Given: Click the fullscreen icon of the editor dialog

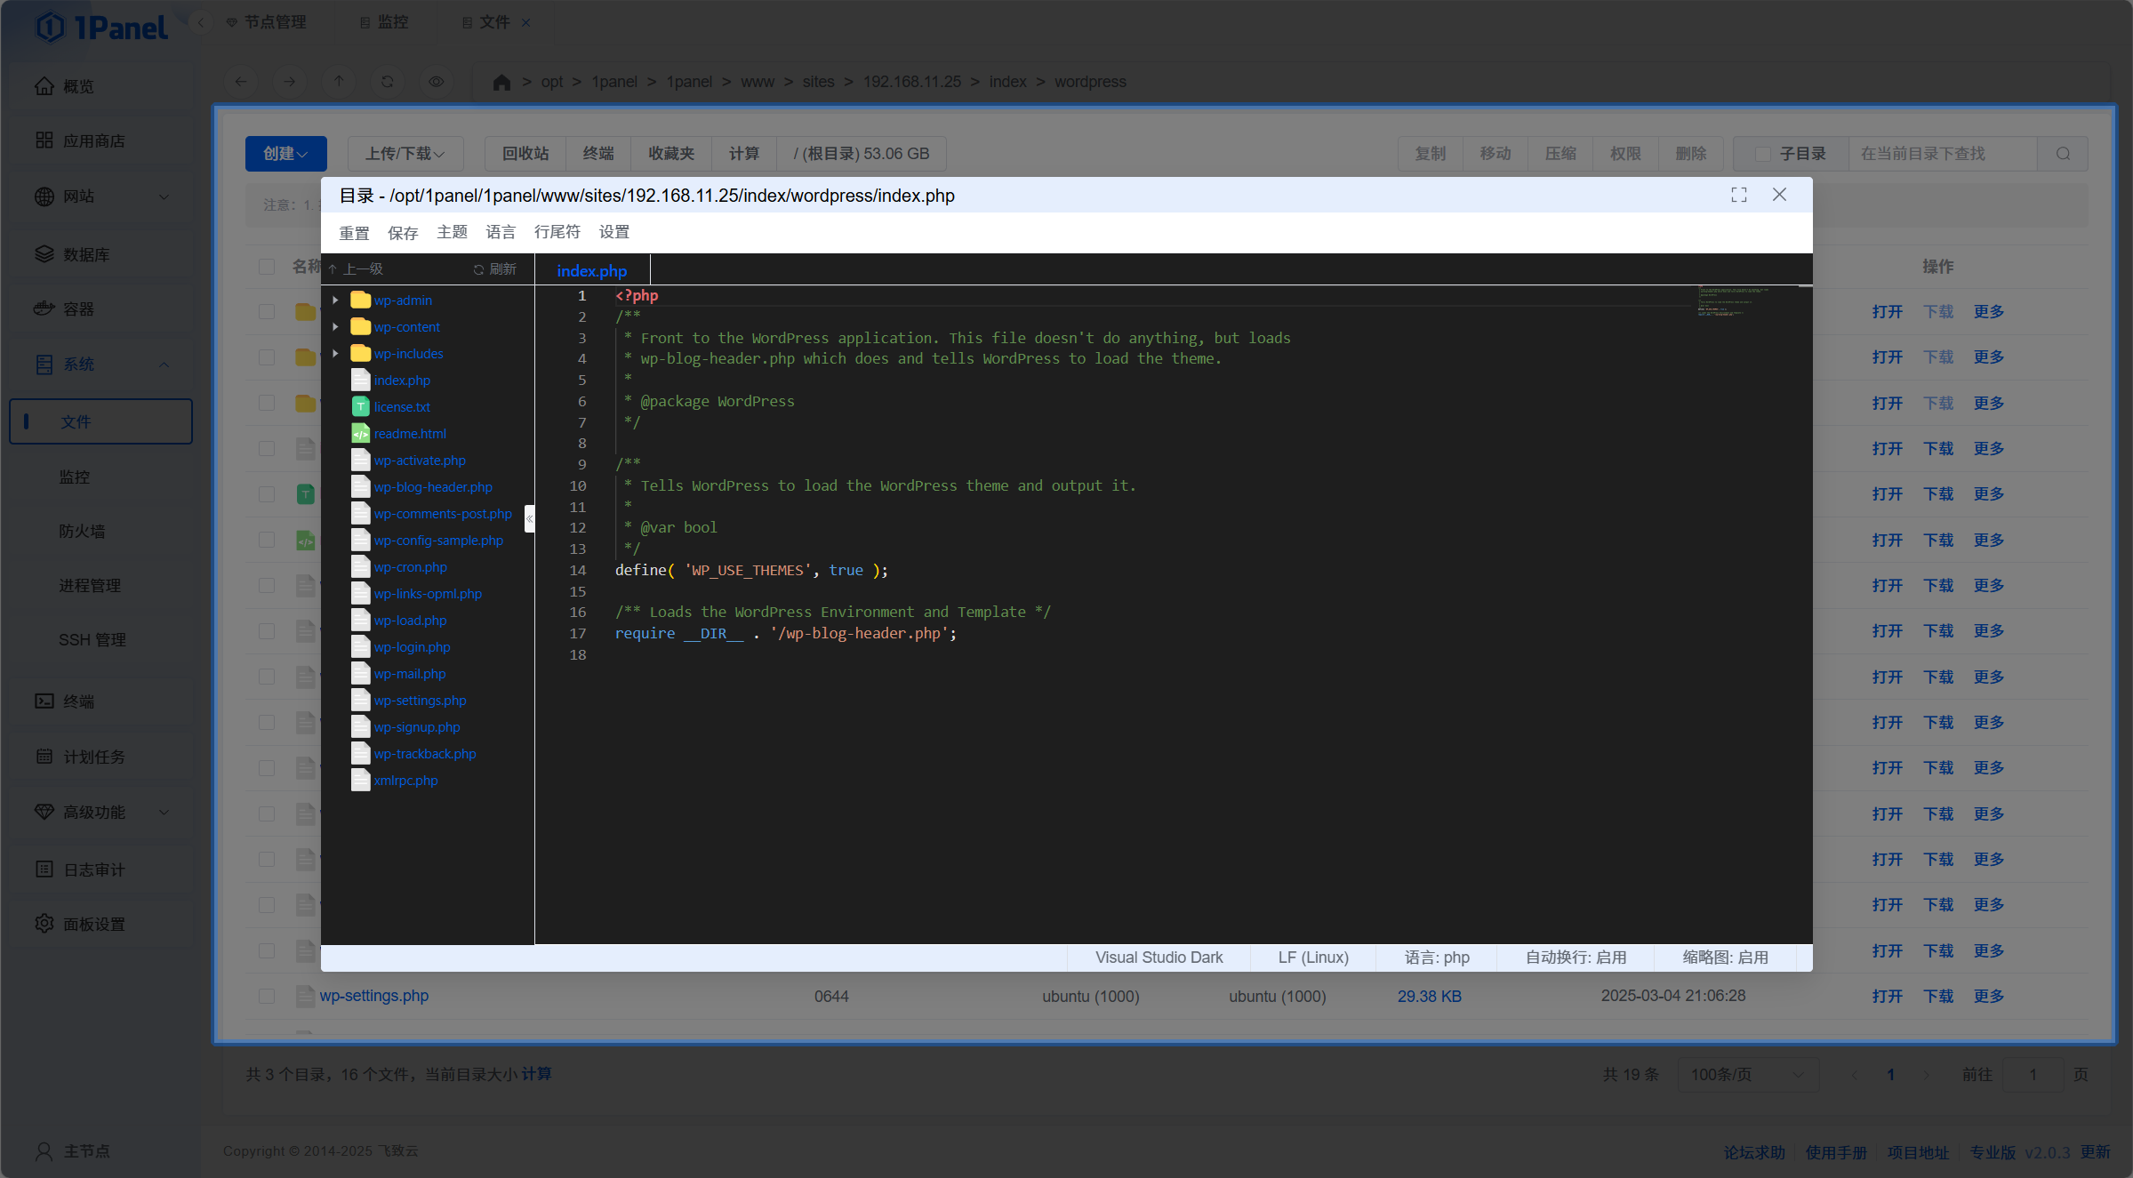Looking at the screenshot, I should pyautogui.click(x=1738, y=195).
